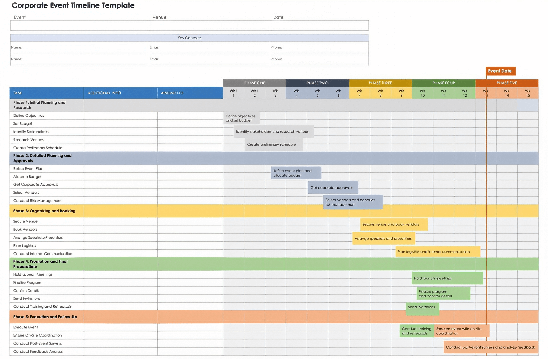
Task: Click the 'Hold Launch Meetings' task cell
Action: pos(47,275)
